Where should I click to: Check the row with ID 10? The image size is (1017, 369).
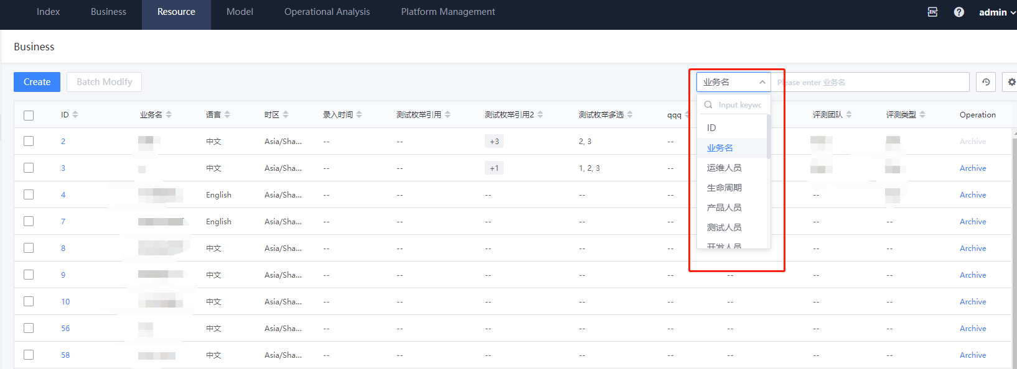29,301
